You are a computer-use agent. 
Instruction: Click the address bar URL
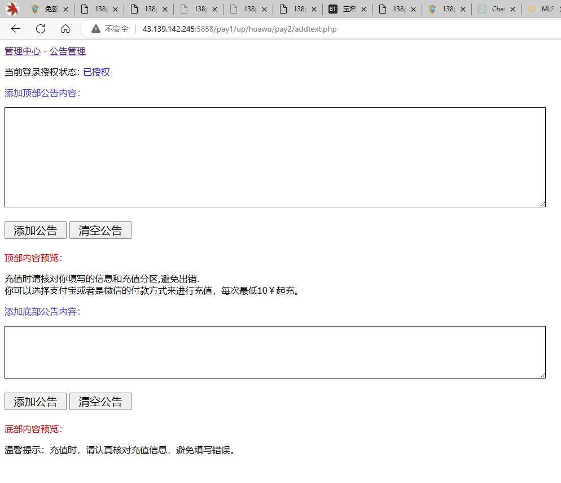239,29
